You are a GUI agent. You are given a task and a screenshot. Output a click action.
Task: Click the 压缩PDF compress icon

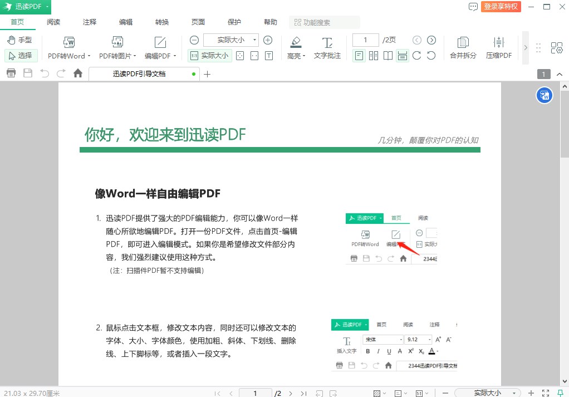point(498,48)
